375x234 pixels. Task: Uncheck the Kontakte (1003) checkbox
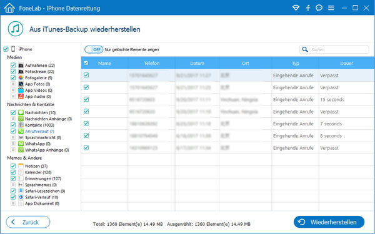click(13, 125)
